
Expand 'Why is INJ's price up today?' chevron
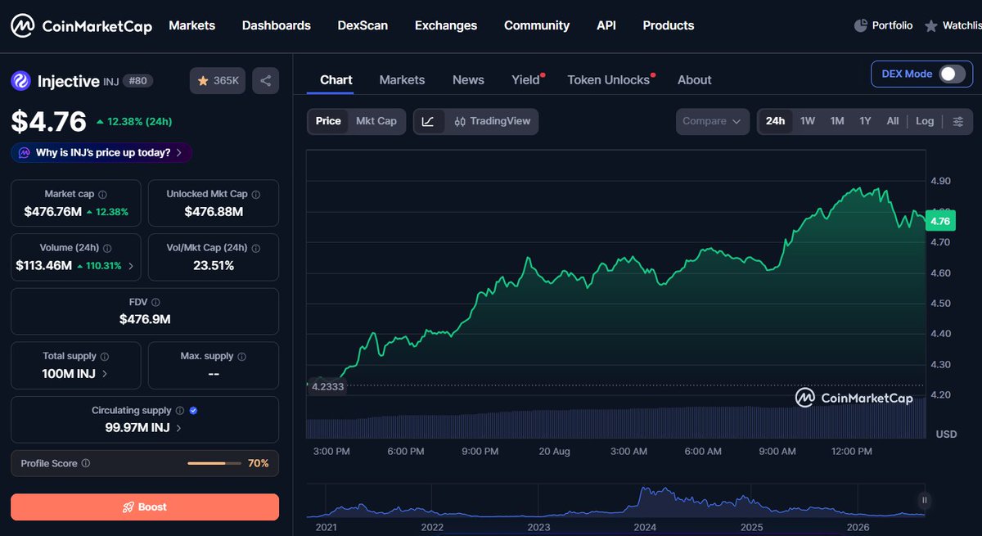181,153
